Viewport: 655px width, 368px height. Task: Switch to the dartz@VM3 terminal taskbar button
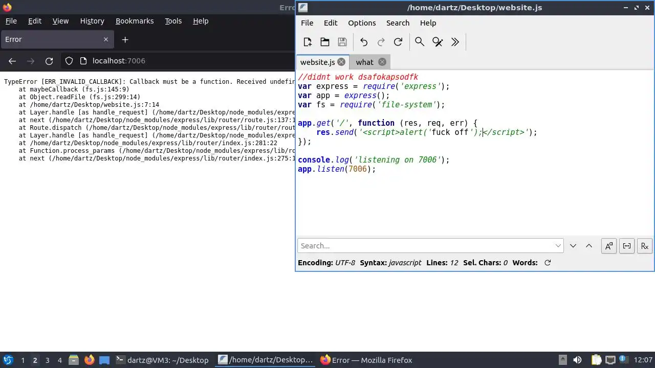(x=162, y=360)
